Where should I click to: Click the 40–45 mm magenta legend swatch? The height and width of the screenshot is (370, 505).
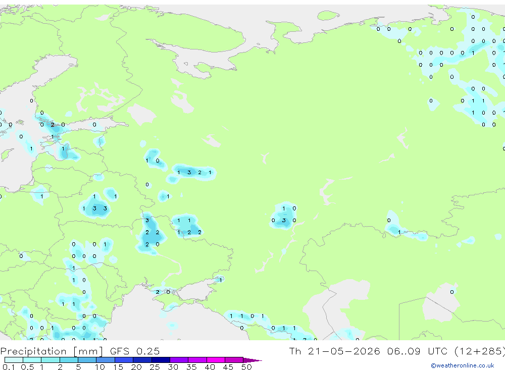pyautogui.click(x=216, y=360)
